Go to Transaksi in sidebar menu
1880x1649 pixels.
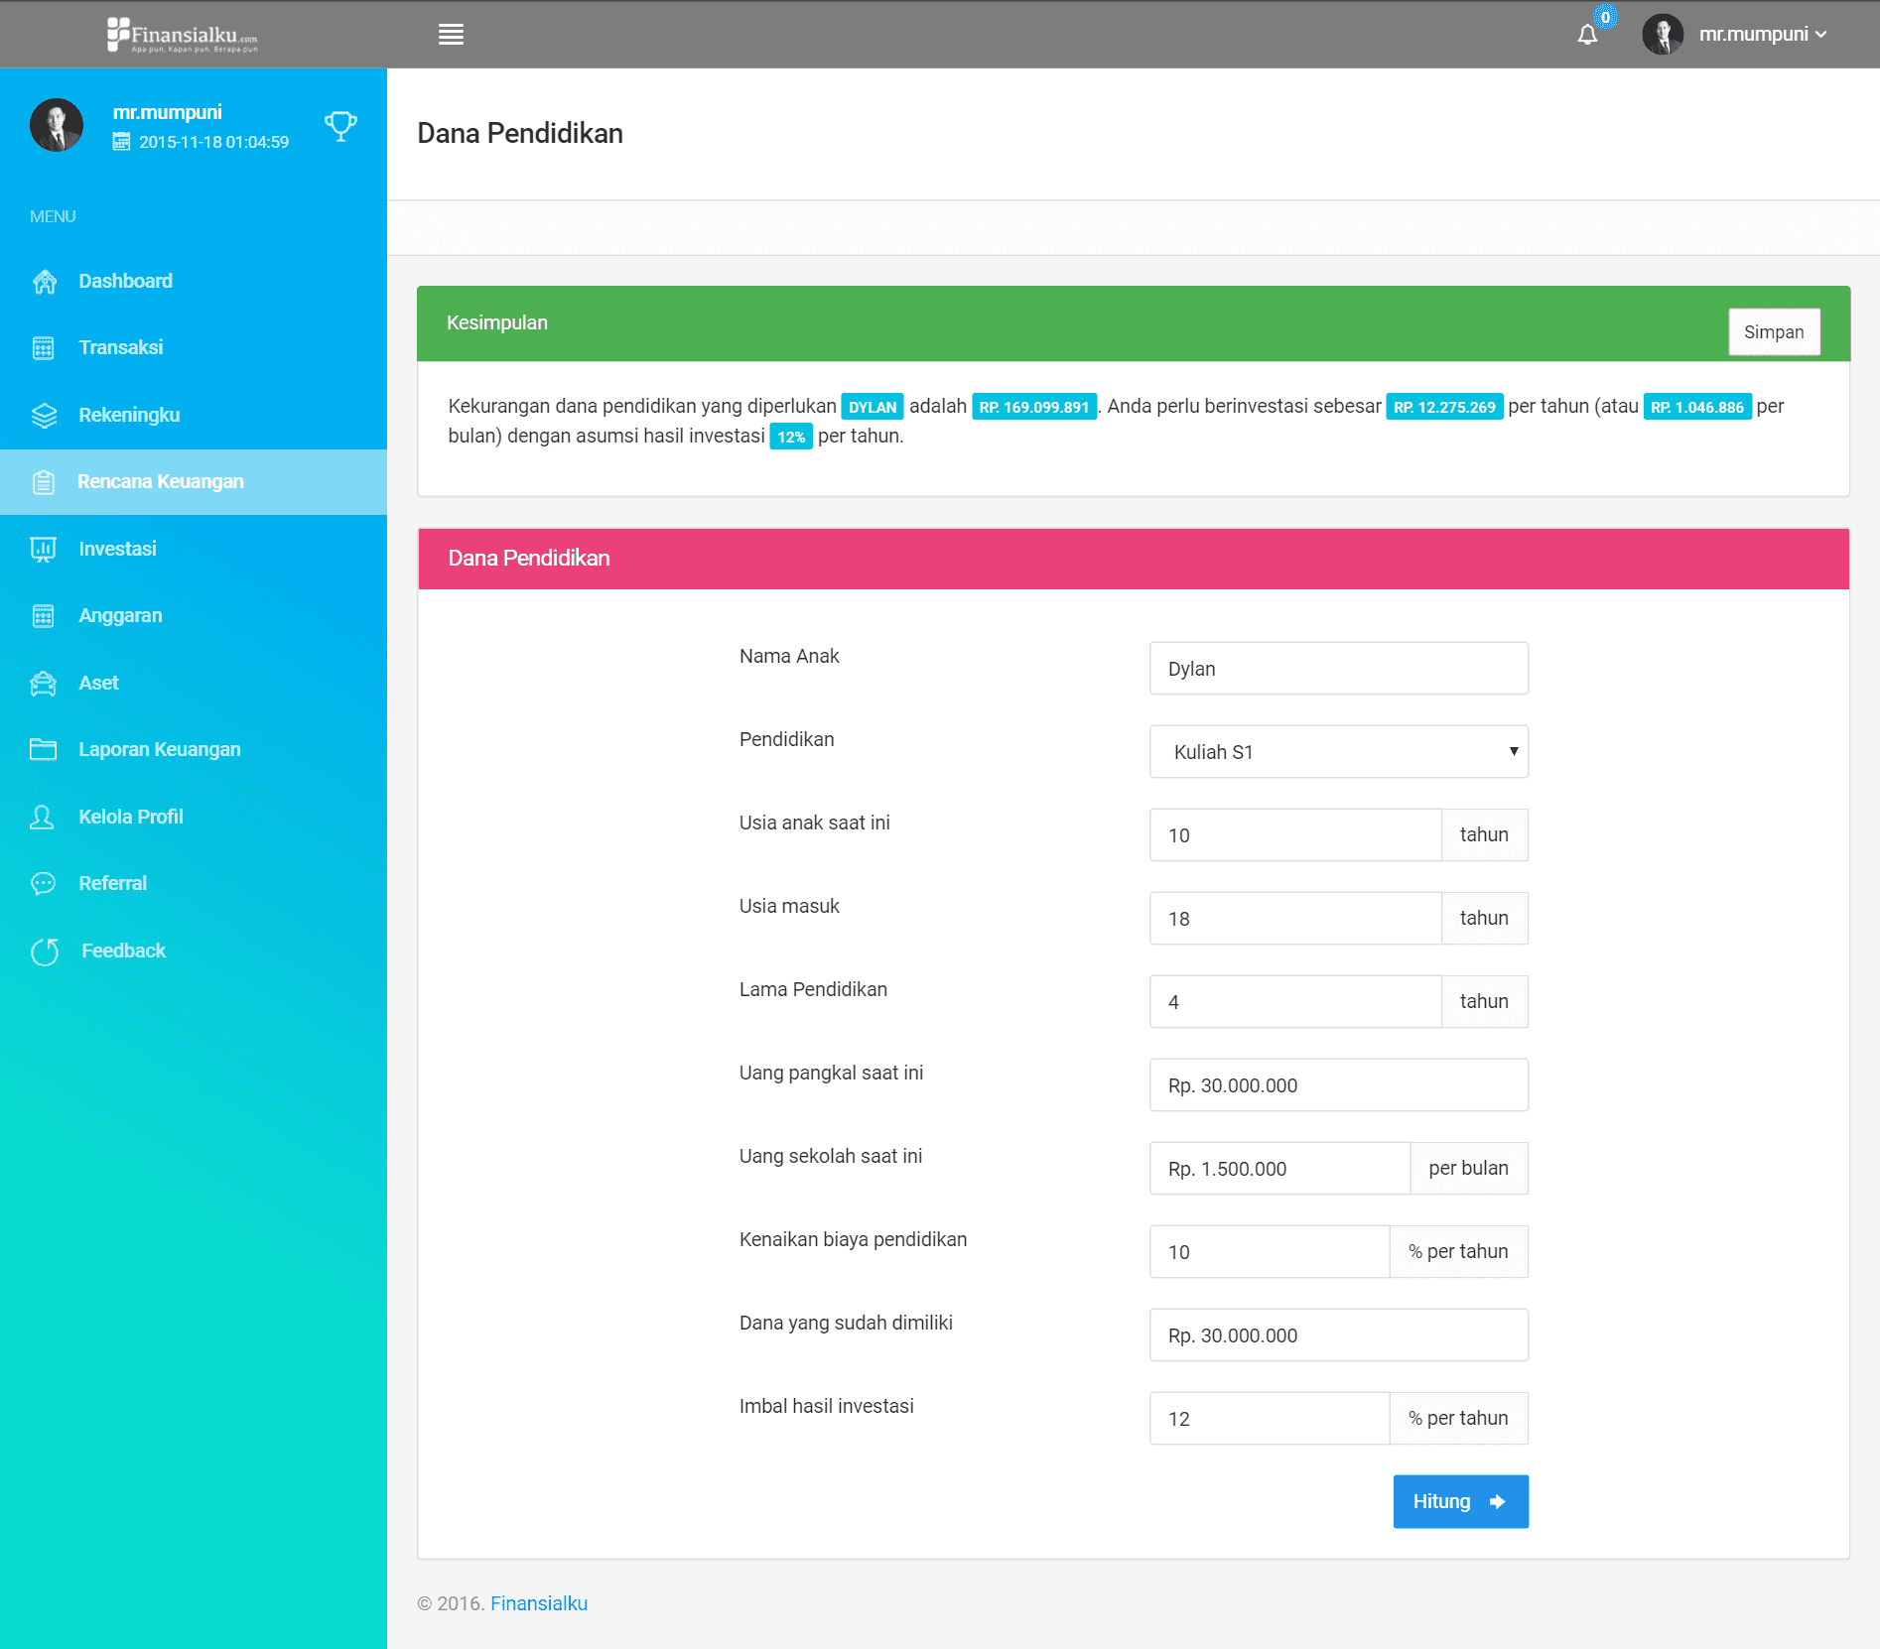pyautogui.click(x=120, y=348)
